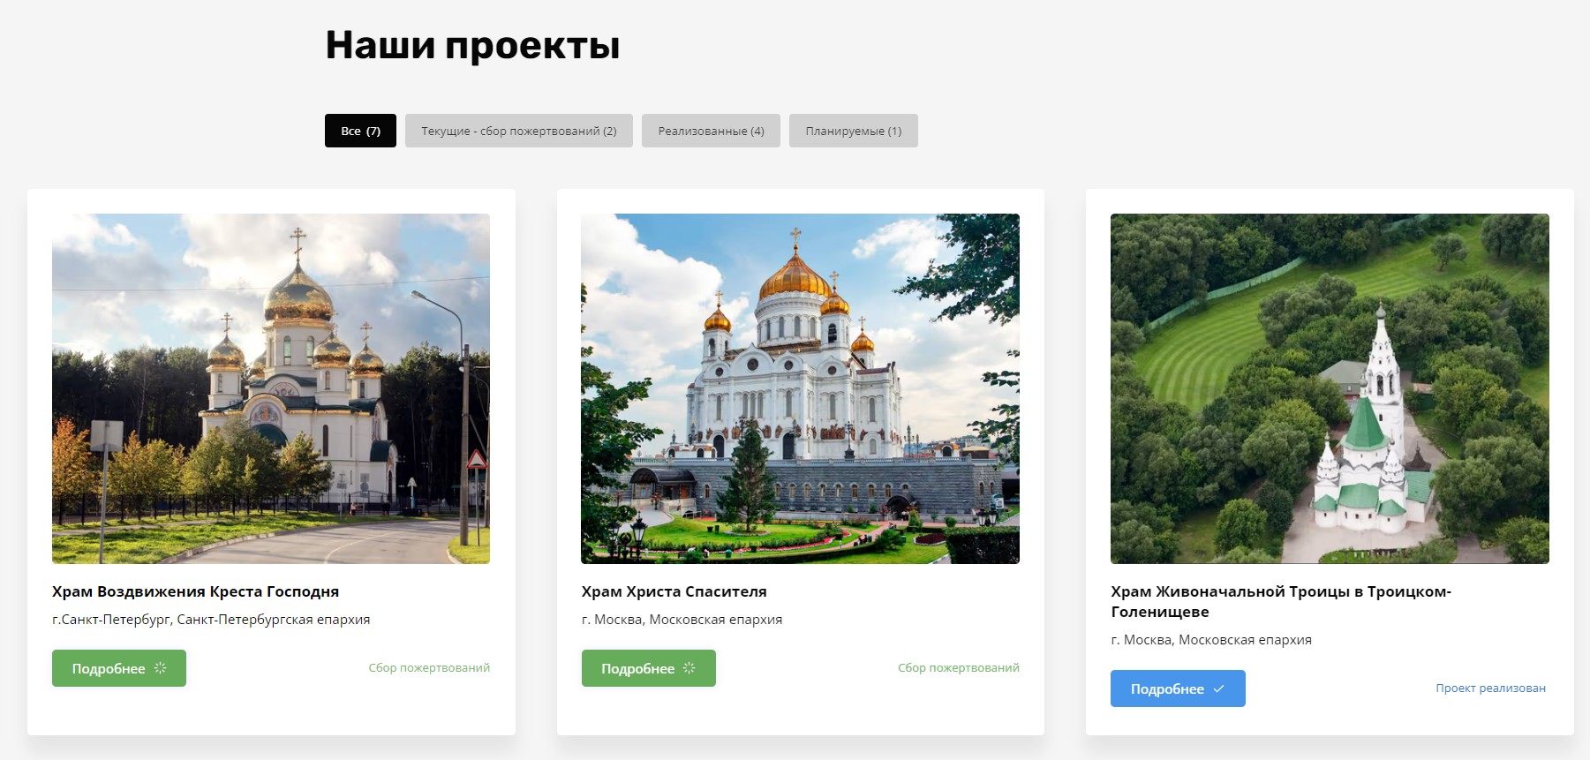Viewport: 1590px width, 760px height.
Task: Click 'г.Санкт-Петербург, Санкт-Петербургская епархия' text
Action: (211, 620)
